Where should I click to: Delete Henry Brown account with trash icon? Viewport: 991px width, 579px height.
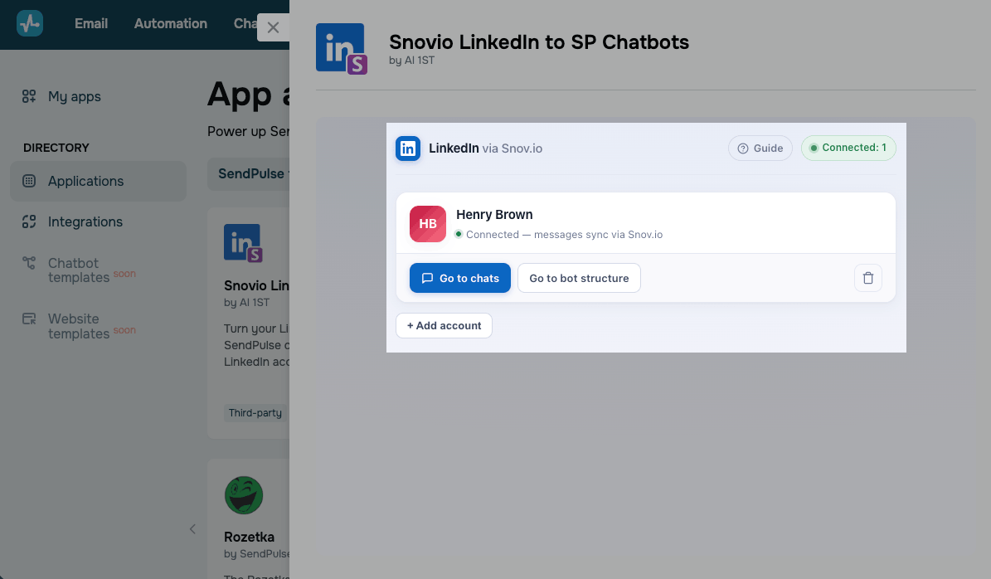coord(867,278)
